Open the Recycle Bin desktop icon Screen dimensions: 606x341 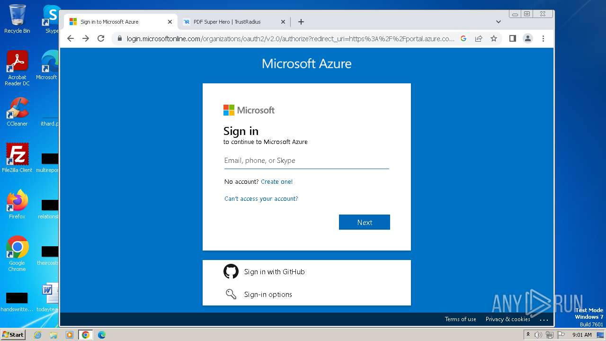pos(17,19)
